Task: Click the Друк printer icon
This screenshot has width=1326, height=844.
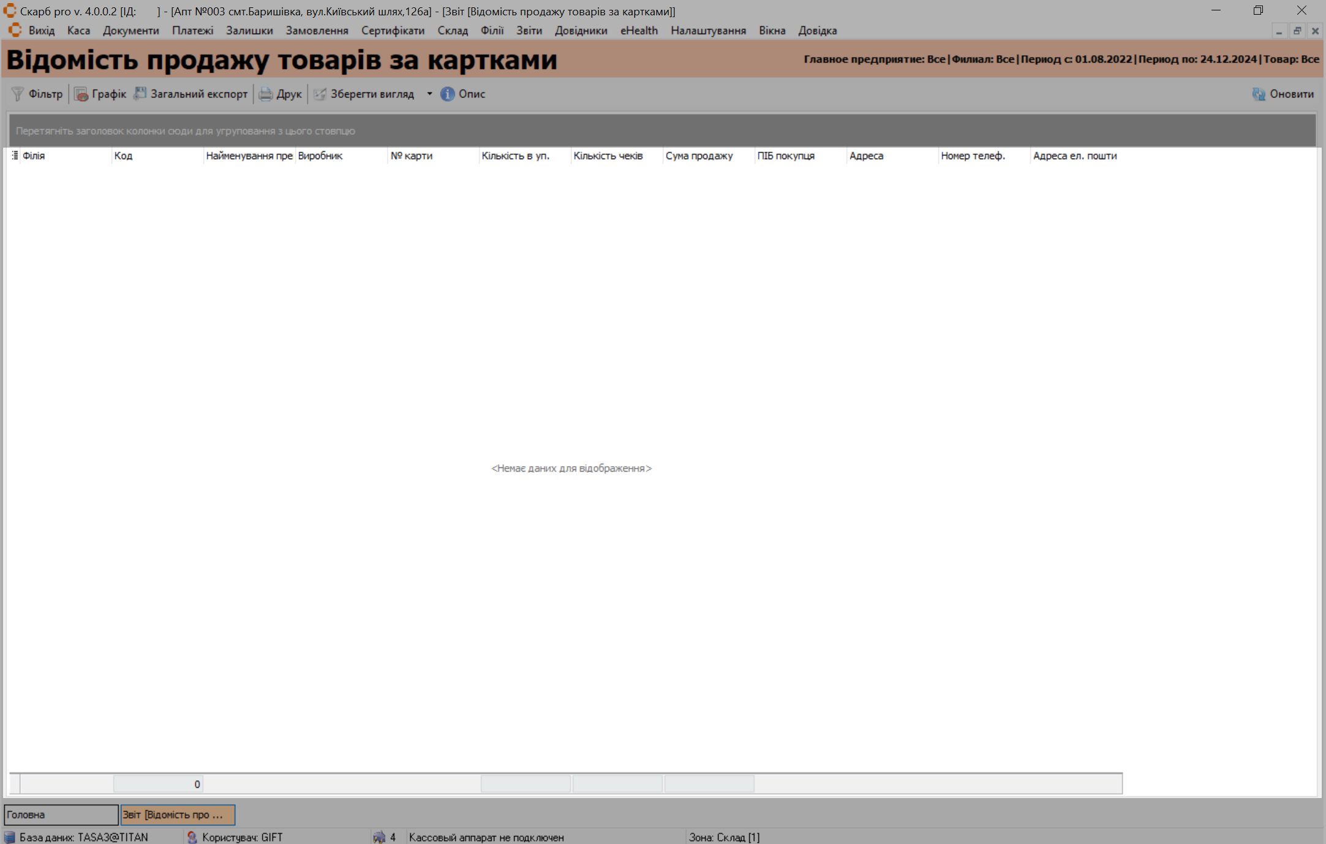Action: pos(265,94)
